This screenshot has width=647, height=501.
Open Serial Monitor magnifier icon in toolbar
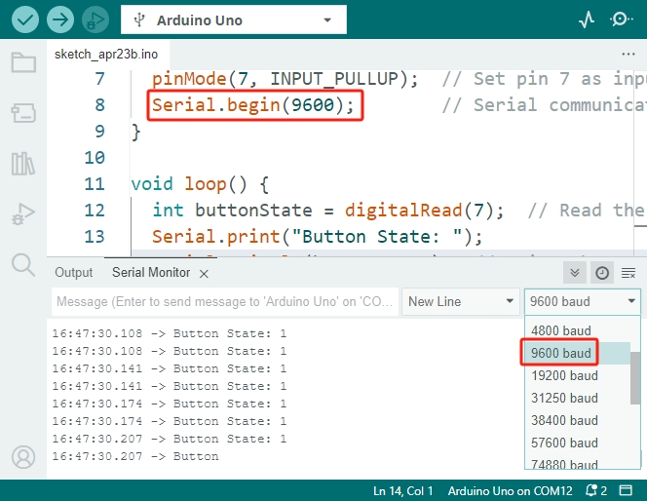pos(621,19)
